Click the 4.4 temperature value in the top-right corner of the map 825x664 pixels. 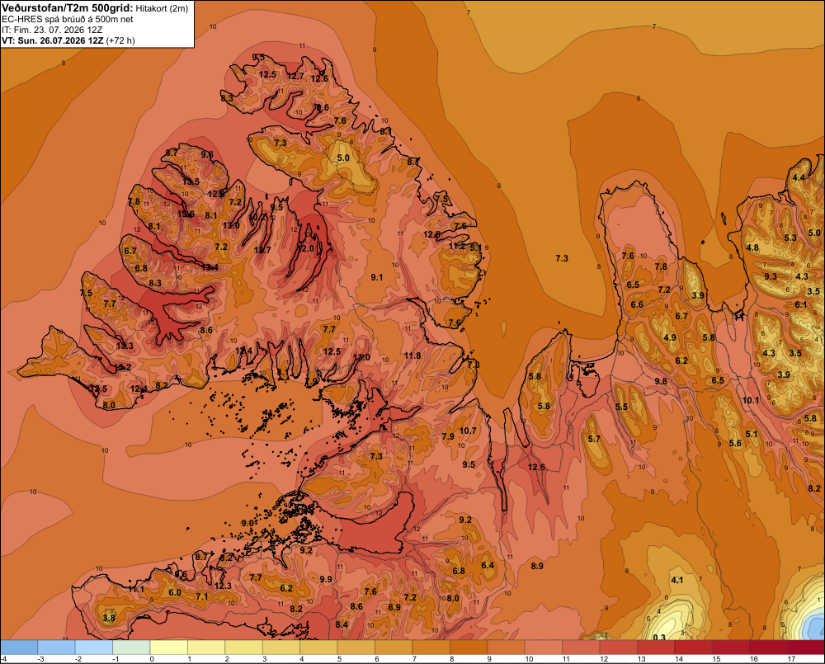tap(799, 177)
